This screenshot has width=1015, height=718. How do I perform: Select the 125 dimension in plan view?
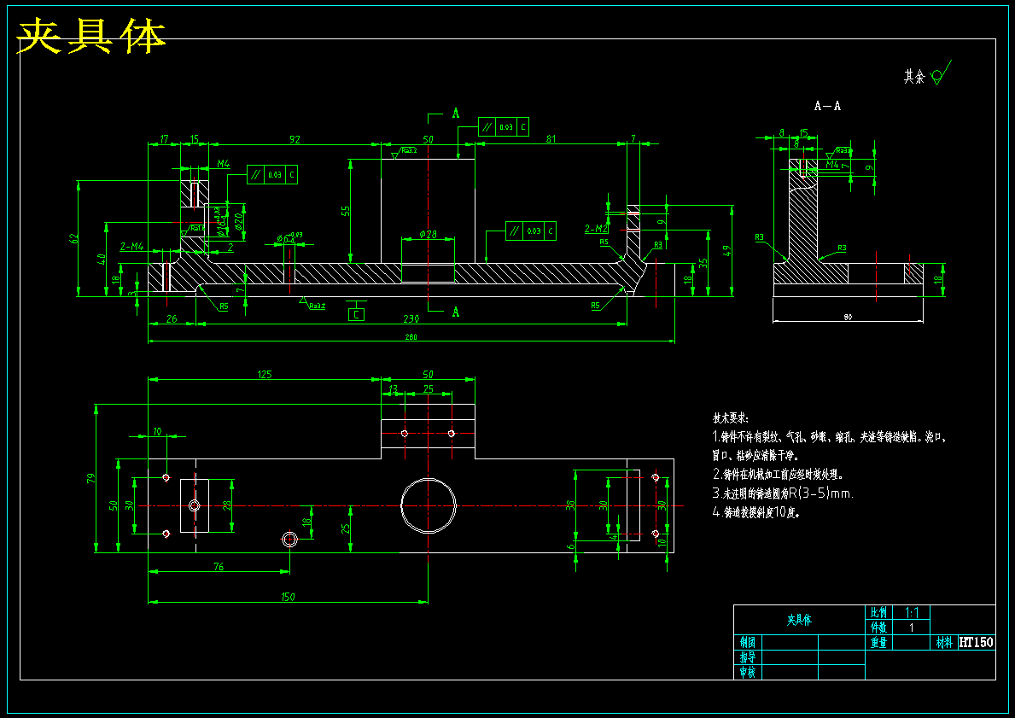[265, 374]
